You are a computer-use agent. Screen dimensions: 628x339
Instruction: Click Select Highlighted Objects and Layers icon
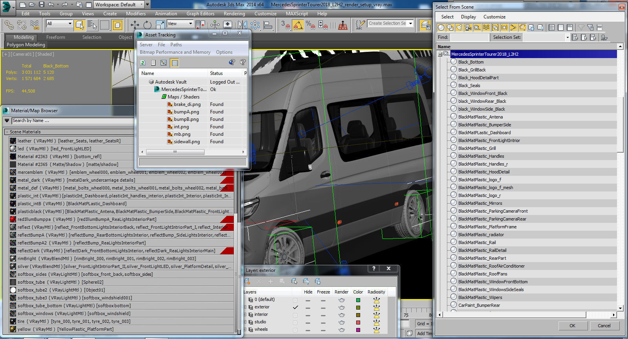[x=294, y=281]
